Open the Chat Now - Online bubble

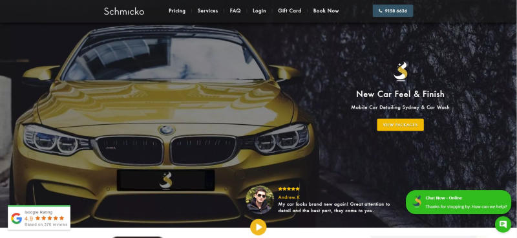coord(458,202)
